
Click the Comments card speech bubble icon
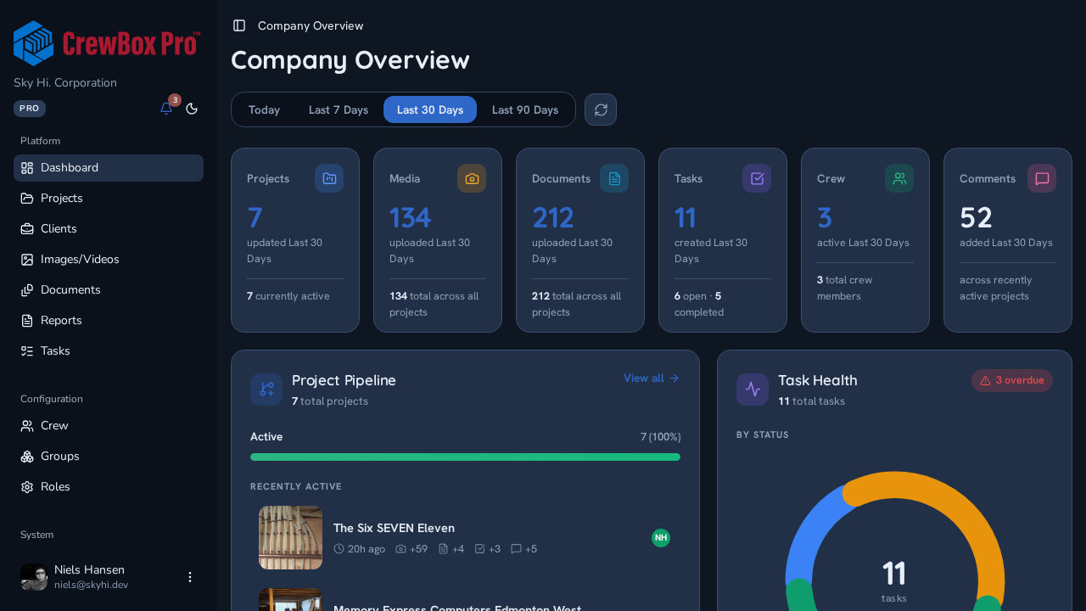tap(1042, 178)
